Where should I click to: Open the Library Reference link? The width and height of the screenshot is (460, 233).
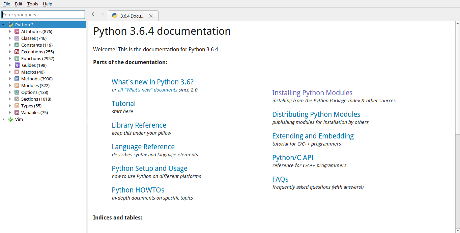pos(139,125)
